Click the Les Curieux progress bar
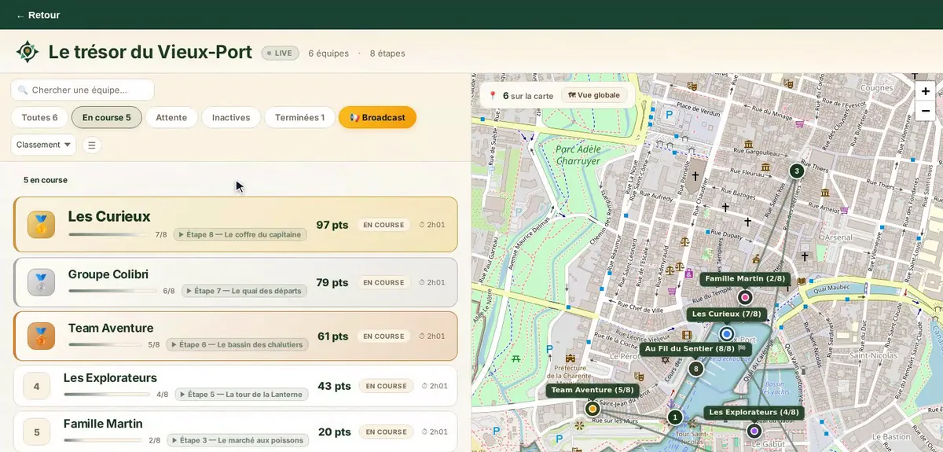Image resolution: width=943 pixels, height=452 pixels. tap(108, 234)
